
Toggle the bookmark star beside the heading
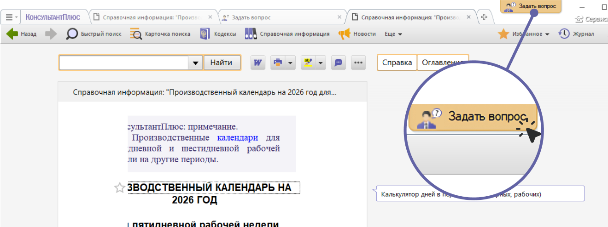click(119, 187)
